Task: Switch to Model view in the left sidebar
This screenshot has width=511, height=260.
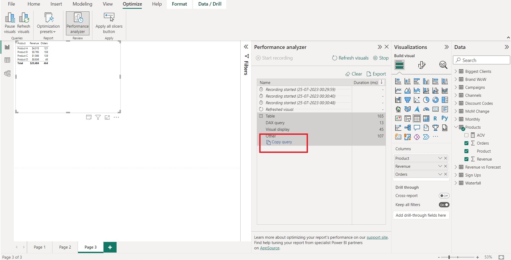Action: (7, 73)
